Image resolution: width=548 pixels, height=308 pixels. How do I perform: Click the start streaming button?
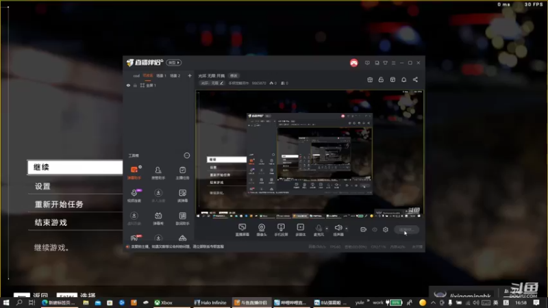click(x=406, y=229)
